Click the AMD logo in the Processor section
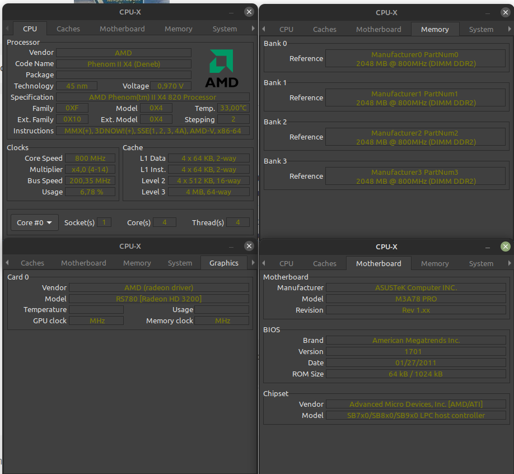This screenshot has height=474, width=514. point(222,68)
